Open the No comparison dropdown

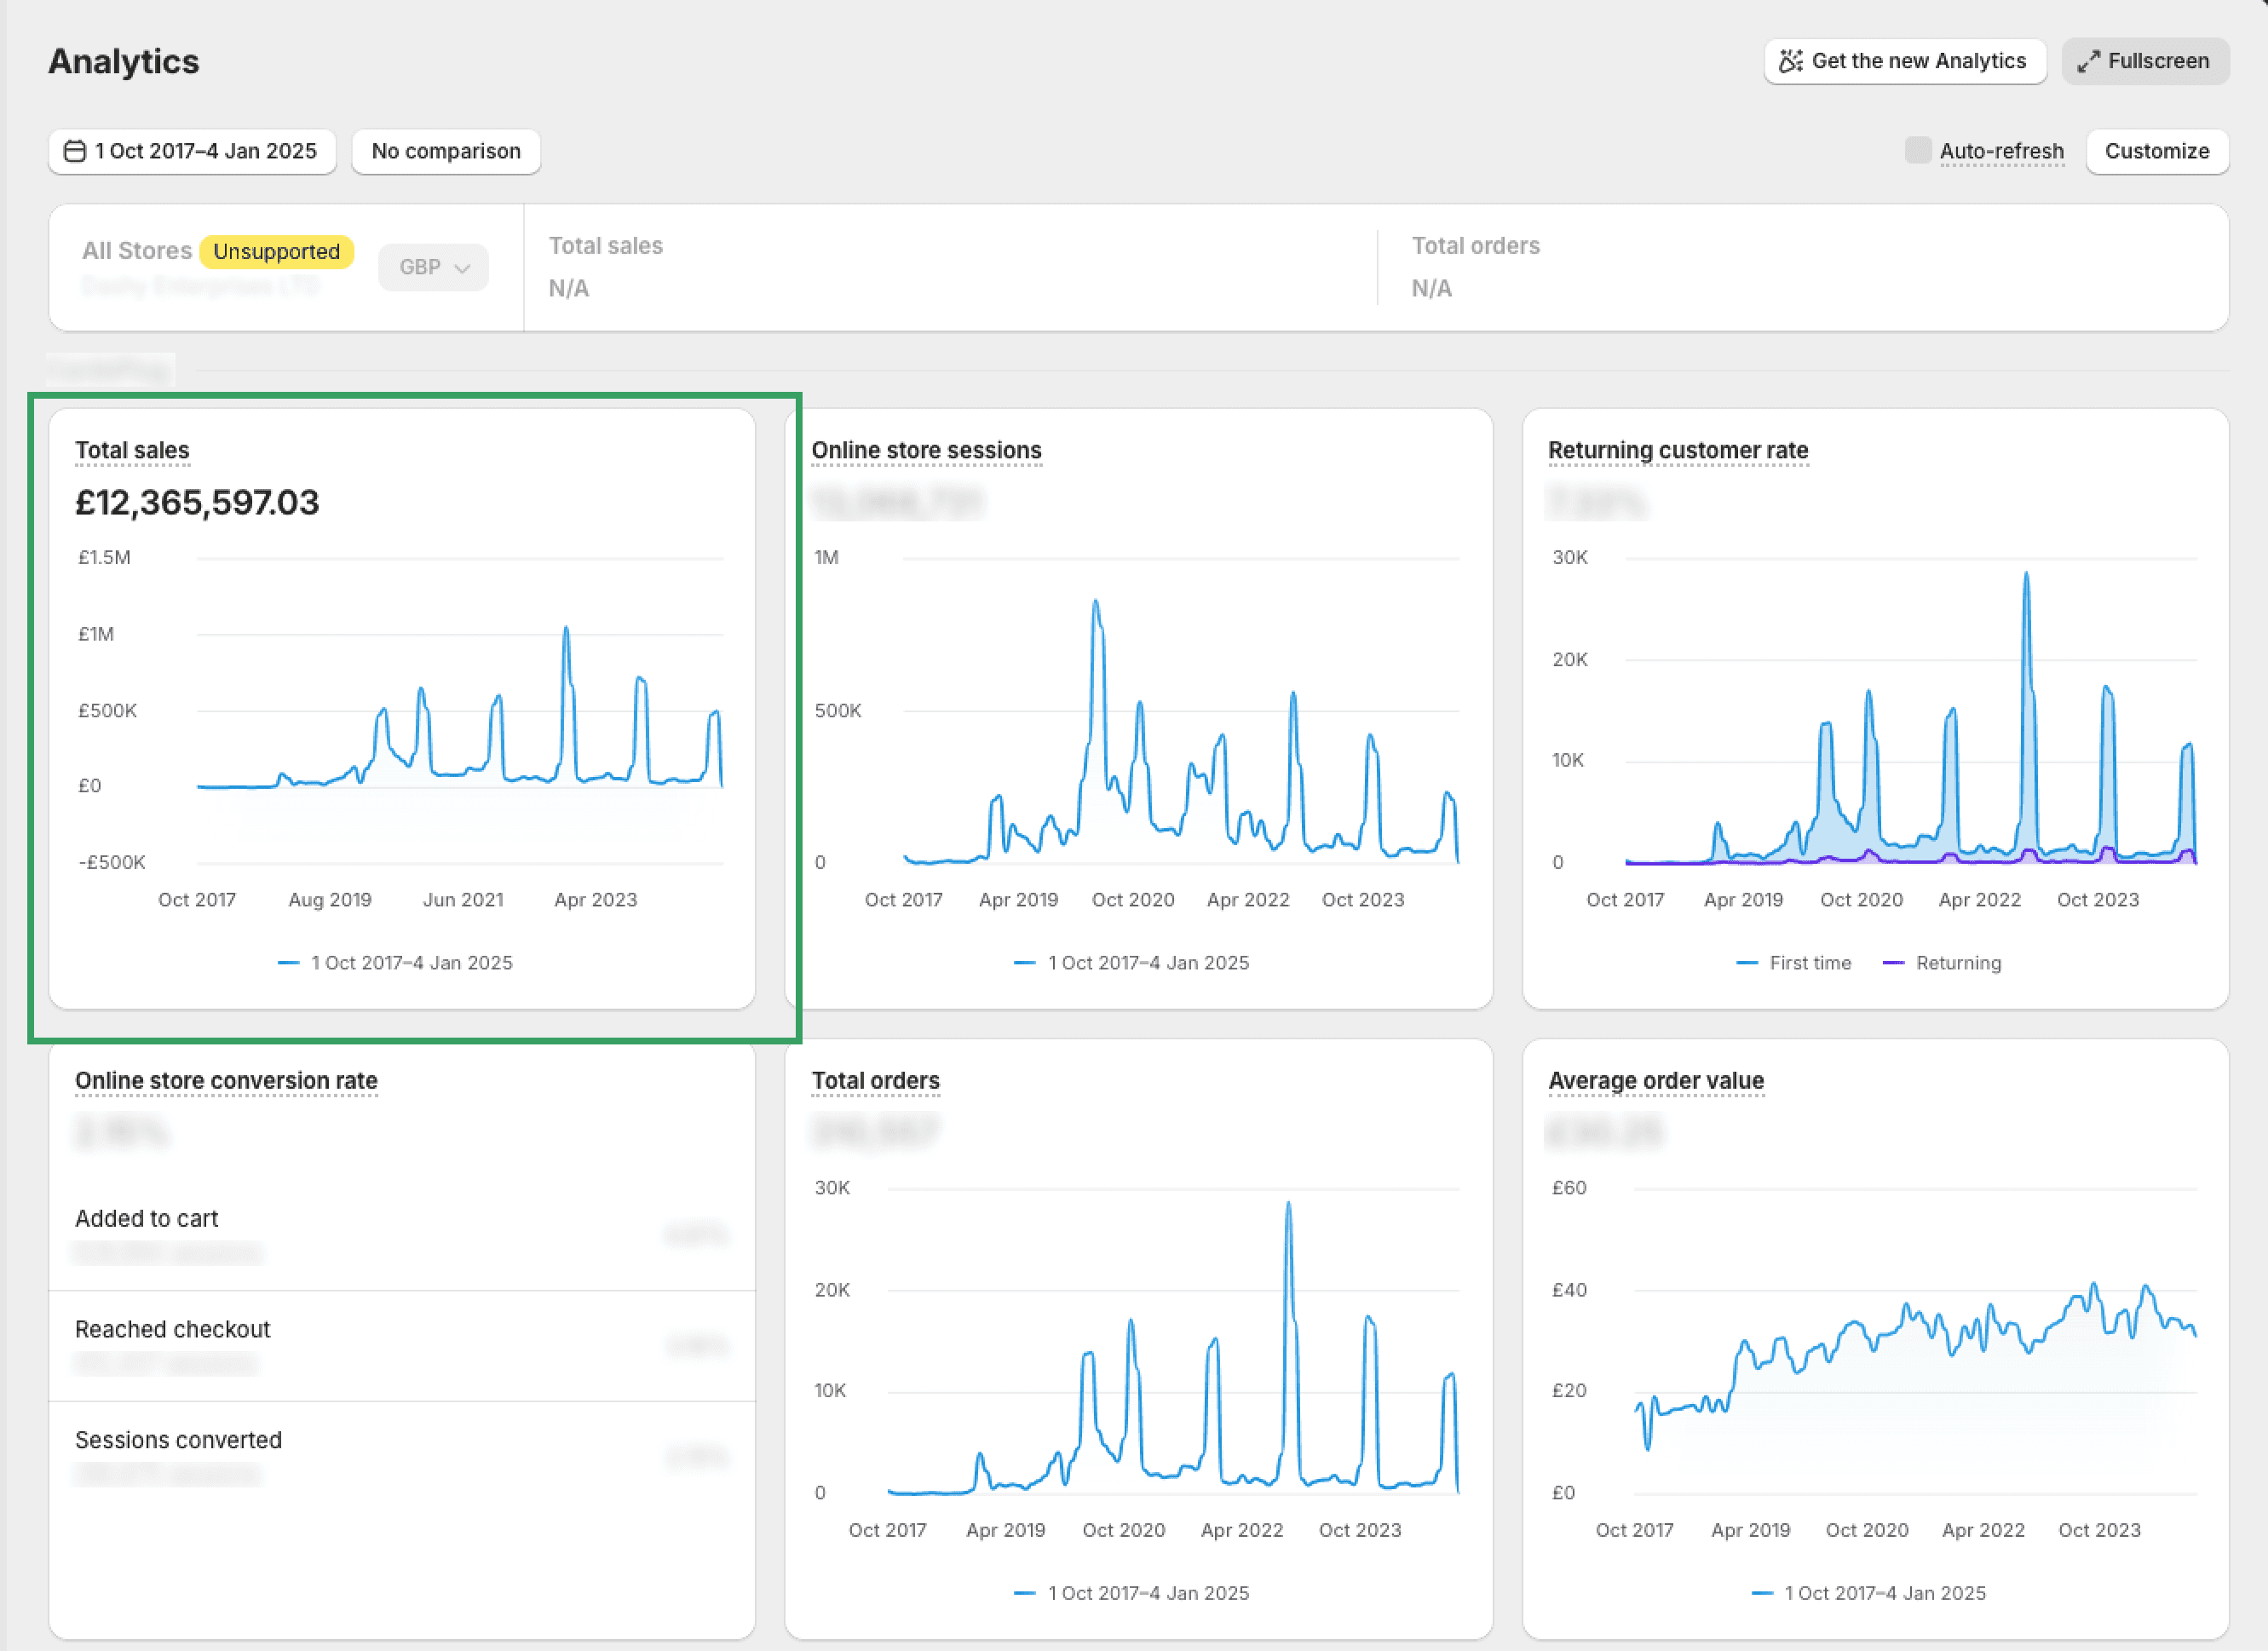click(x=446, y=151)
